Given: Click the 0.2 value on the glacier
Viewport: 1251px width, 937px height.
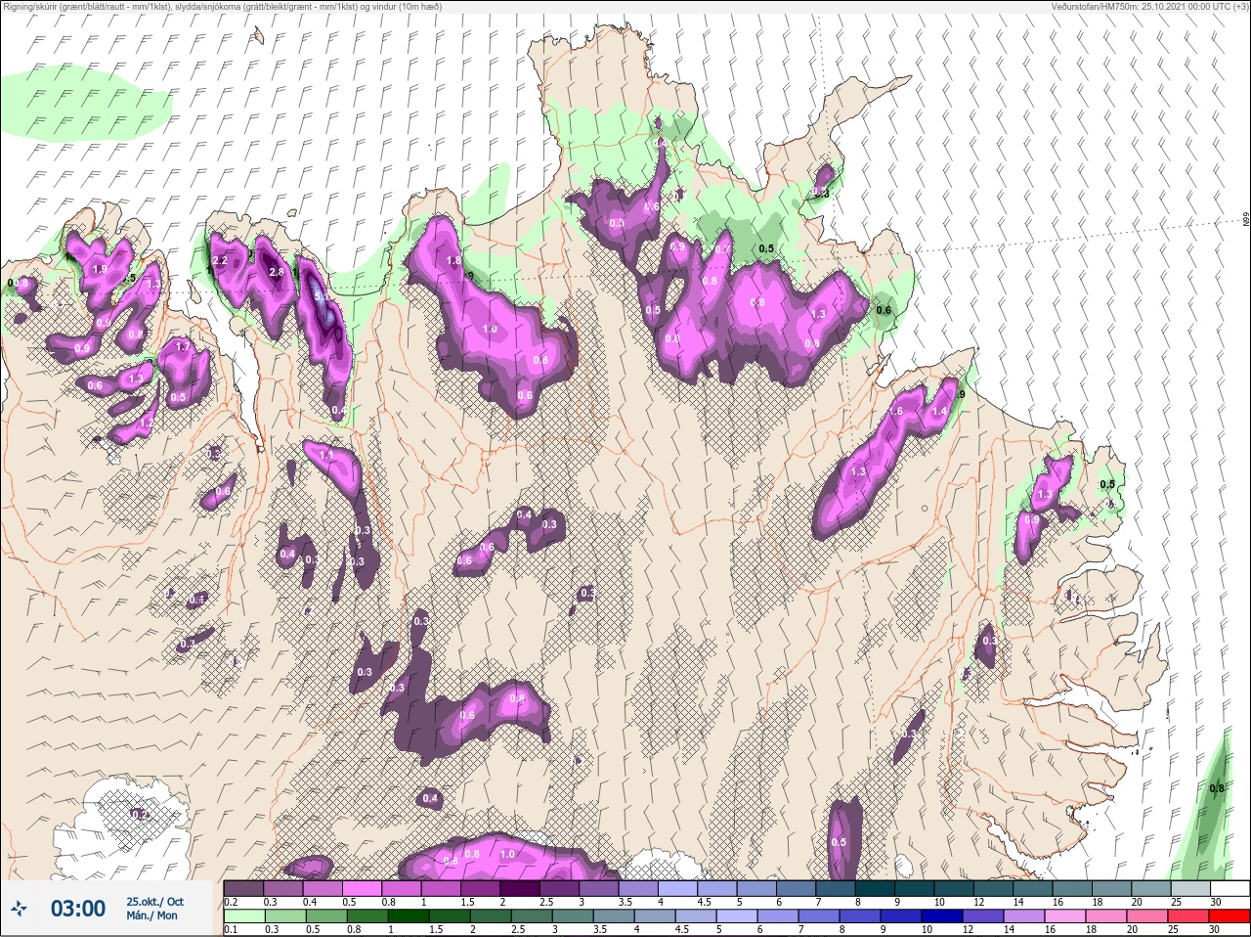Looking at the screenshot, I should (139, 814).
